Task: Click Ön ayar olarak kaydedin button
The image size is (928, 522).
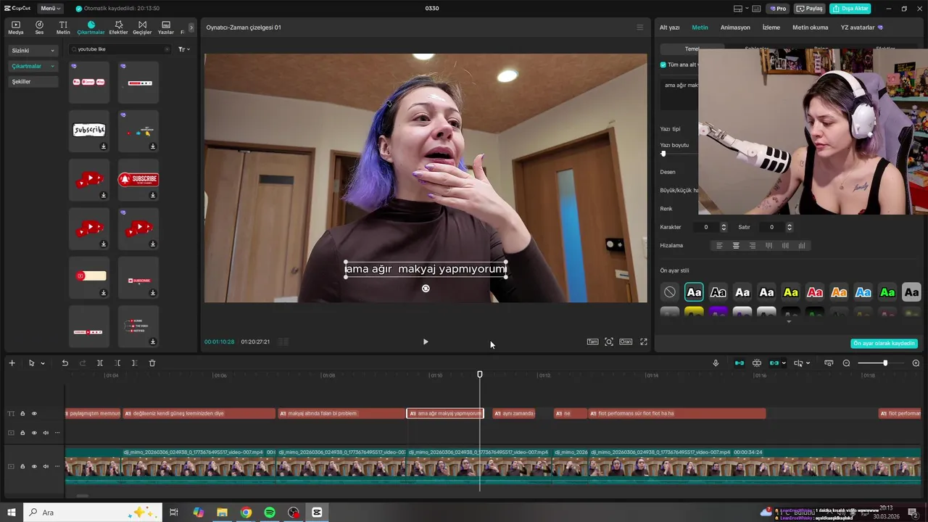Action: coord(884,343)
